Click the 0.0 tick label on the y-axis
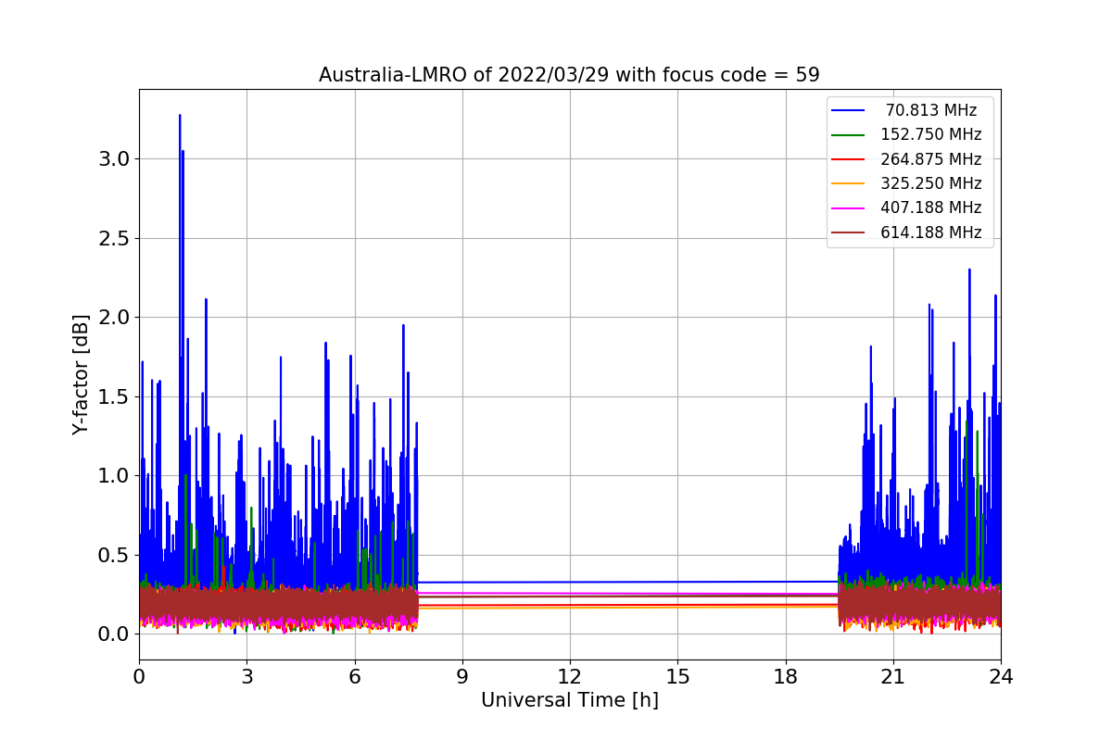This screenshot has width=1112, height=741. [113, 634]
